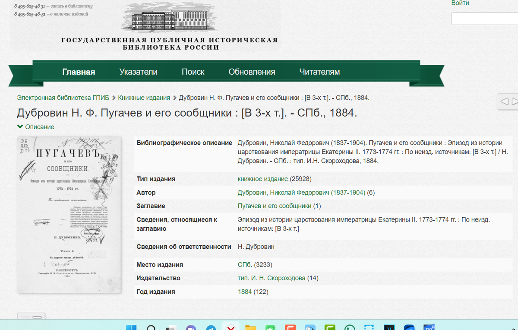Go to the Обновления page
Viewport: 518px width, 330px height.
[x=252, y=72]
